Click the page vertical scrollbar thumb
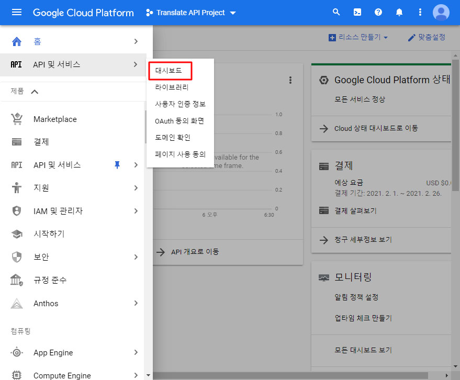Image resolution: width=460 pixels, height=380 pixels. pos(455,125)
